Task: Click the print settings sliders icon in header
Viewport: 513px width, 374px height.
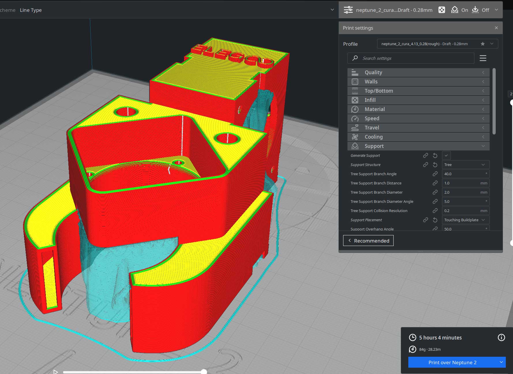Action: point(348,10)
